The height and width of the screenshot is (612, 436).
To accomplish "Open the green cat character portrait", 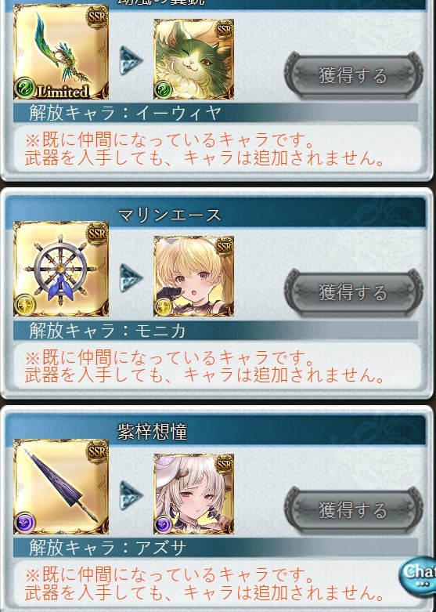I will [x=194, y=59].
